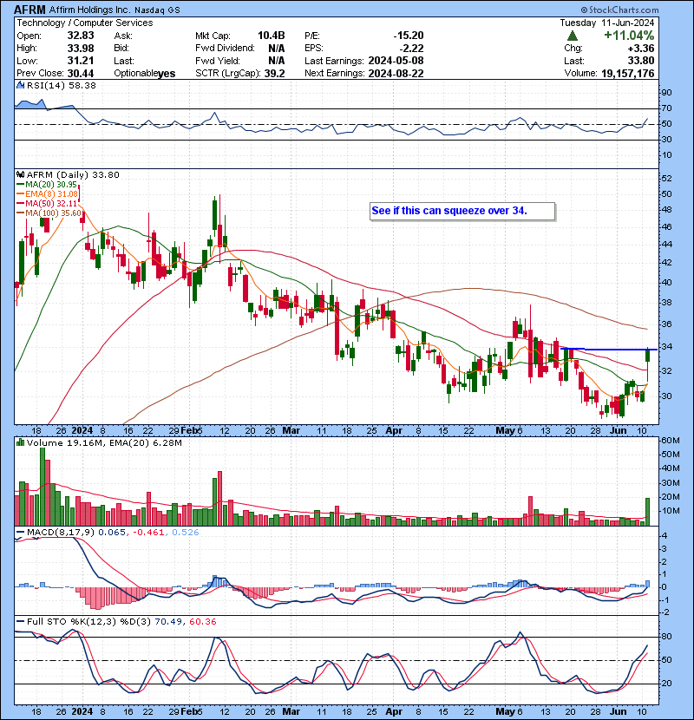Click the Last 33.80 price in header
The height and width of the screenshot is (720, 694).
point(641,61)
